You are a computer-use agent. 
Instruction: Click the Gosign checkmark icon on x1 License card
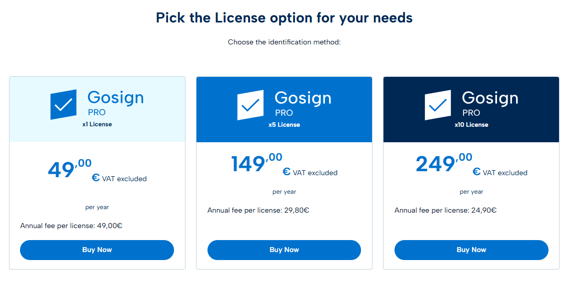pyautogui.click(x=63, y=104)
